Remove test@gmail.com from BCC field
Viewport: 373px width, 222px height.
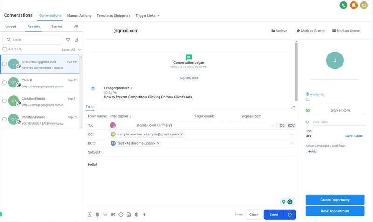[x=158, y=143]
